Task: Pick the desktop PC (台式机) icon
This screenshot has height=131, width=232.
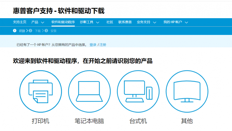Action: 138,91
